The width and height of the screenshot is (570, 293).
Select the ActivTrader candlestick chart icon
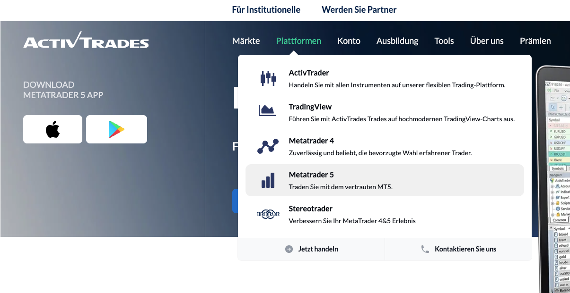pos(268,77)
